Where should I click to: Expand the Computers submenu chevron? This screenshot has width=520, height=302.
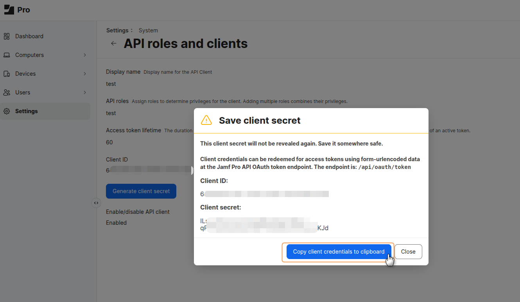[85, 55]
